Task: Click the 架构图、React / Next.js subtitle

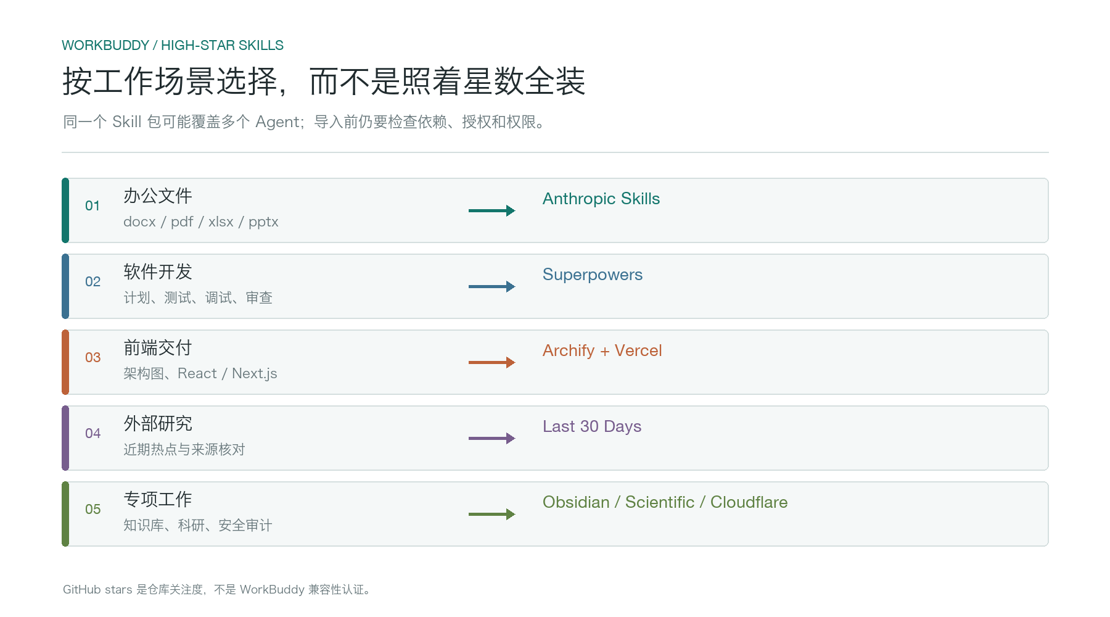Action: point(200,374)
